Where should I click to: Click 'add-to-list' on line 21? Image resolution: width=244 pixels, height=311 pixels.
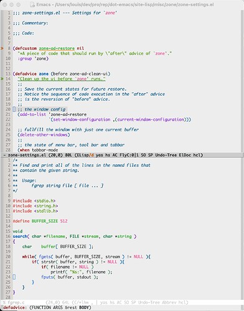(x=33, y=114)
